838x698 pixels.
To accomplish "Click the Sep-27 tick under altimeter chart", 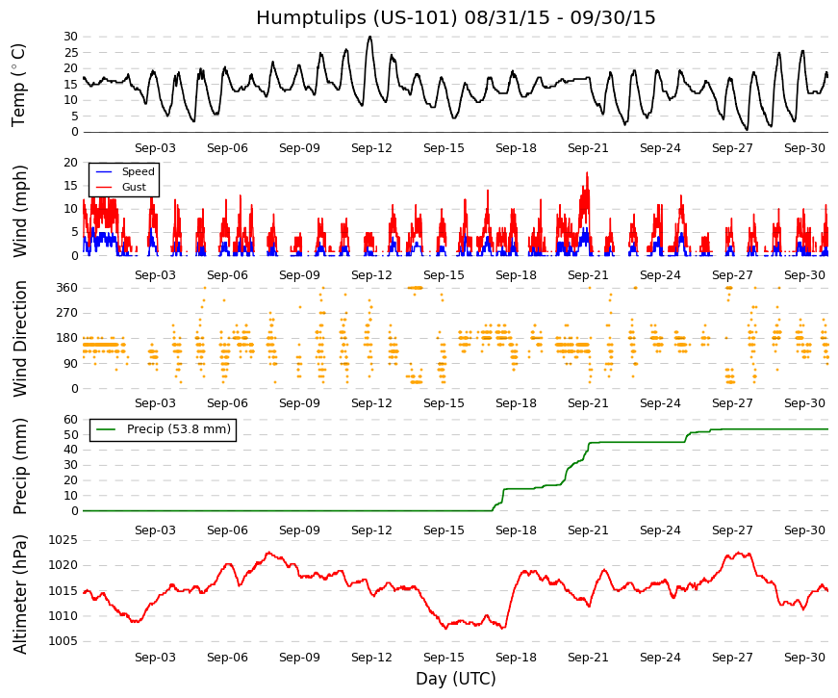I will 732,658.
